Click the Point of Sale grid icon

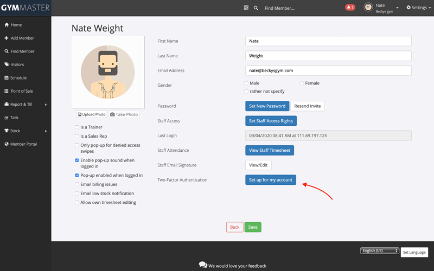click(x=7, y=91)
